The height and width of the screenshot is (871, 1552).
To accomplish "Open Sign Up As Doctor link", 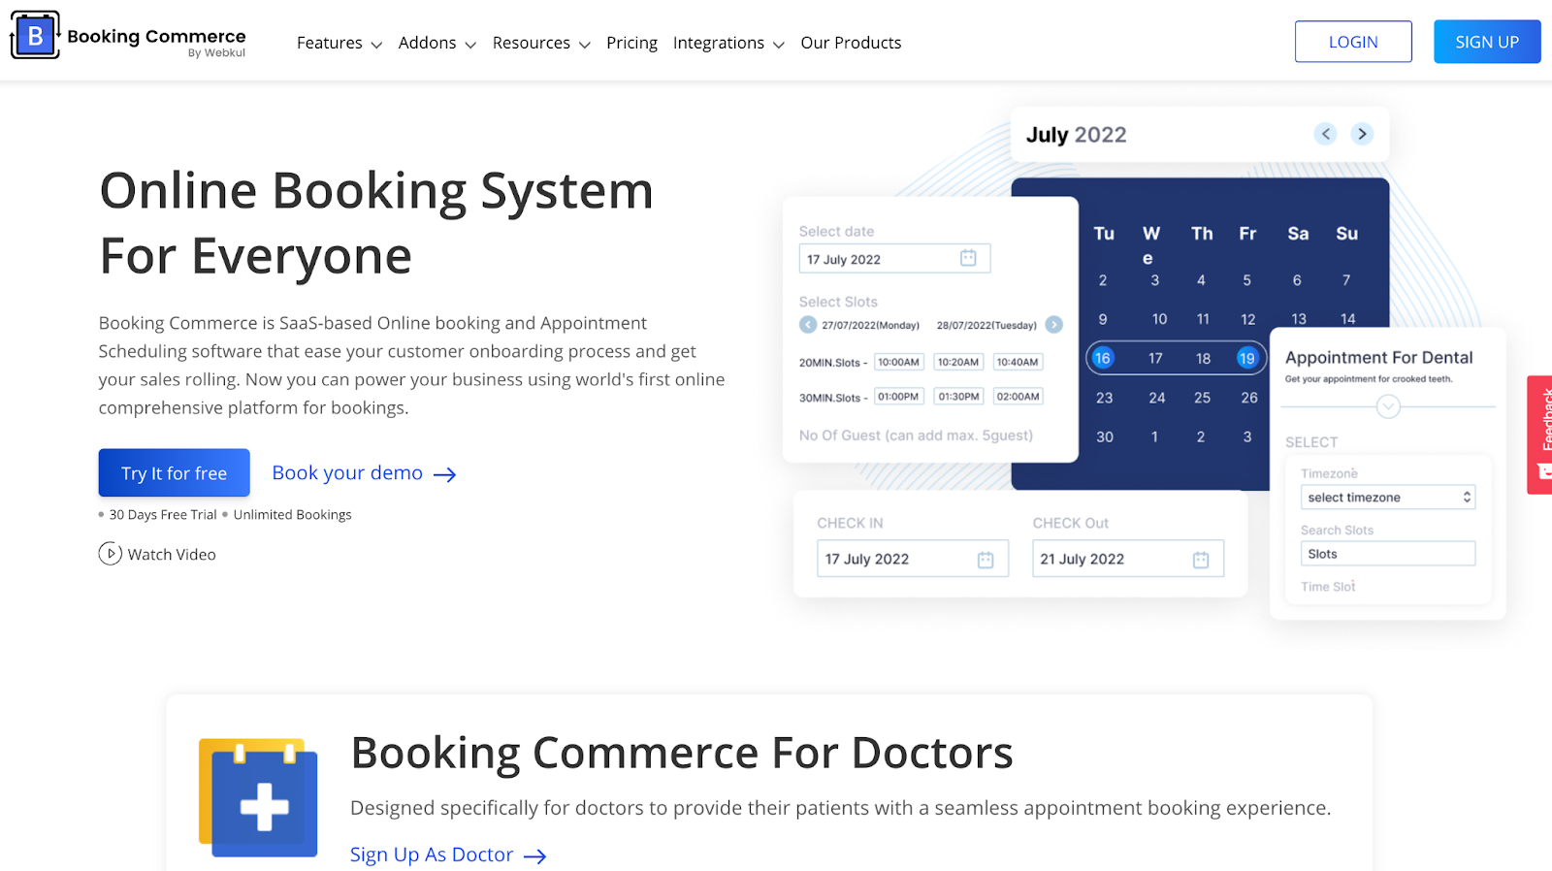I will pos(432,855).
